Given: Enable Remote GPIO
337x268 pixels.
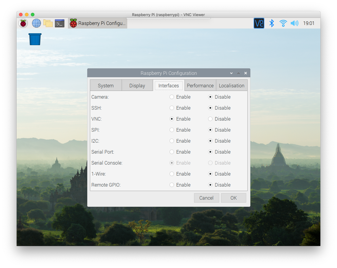Looking at the screenshot, I should tap(171, 185).
